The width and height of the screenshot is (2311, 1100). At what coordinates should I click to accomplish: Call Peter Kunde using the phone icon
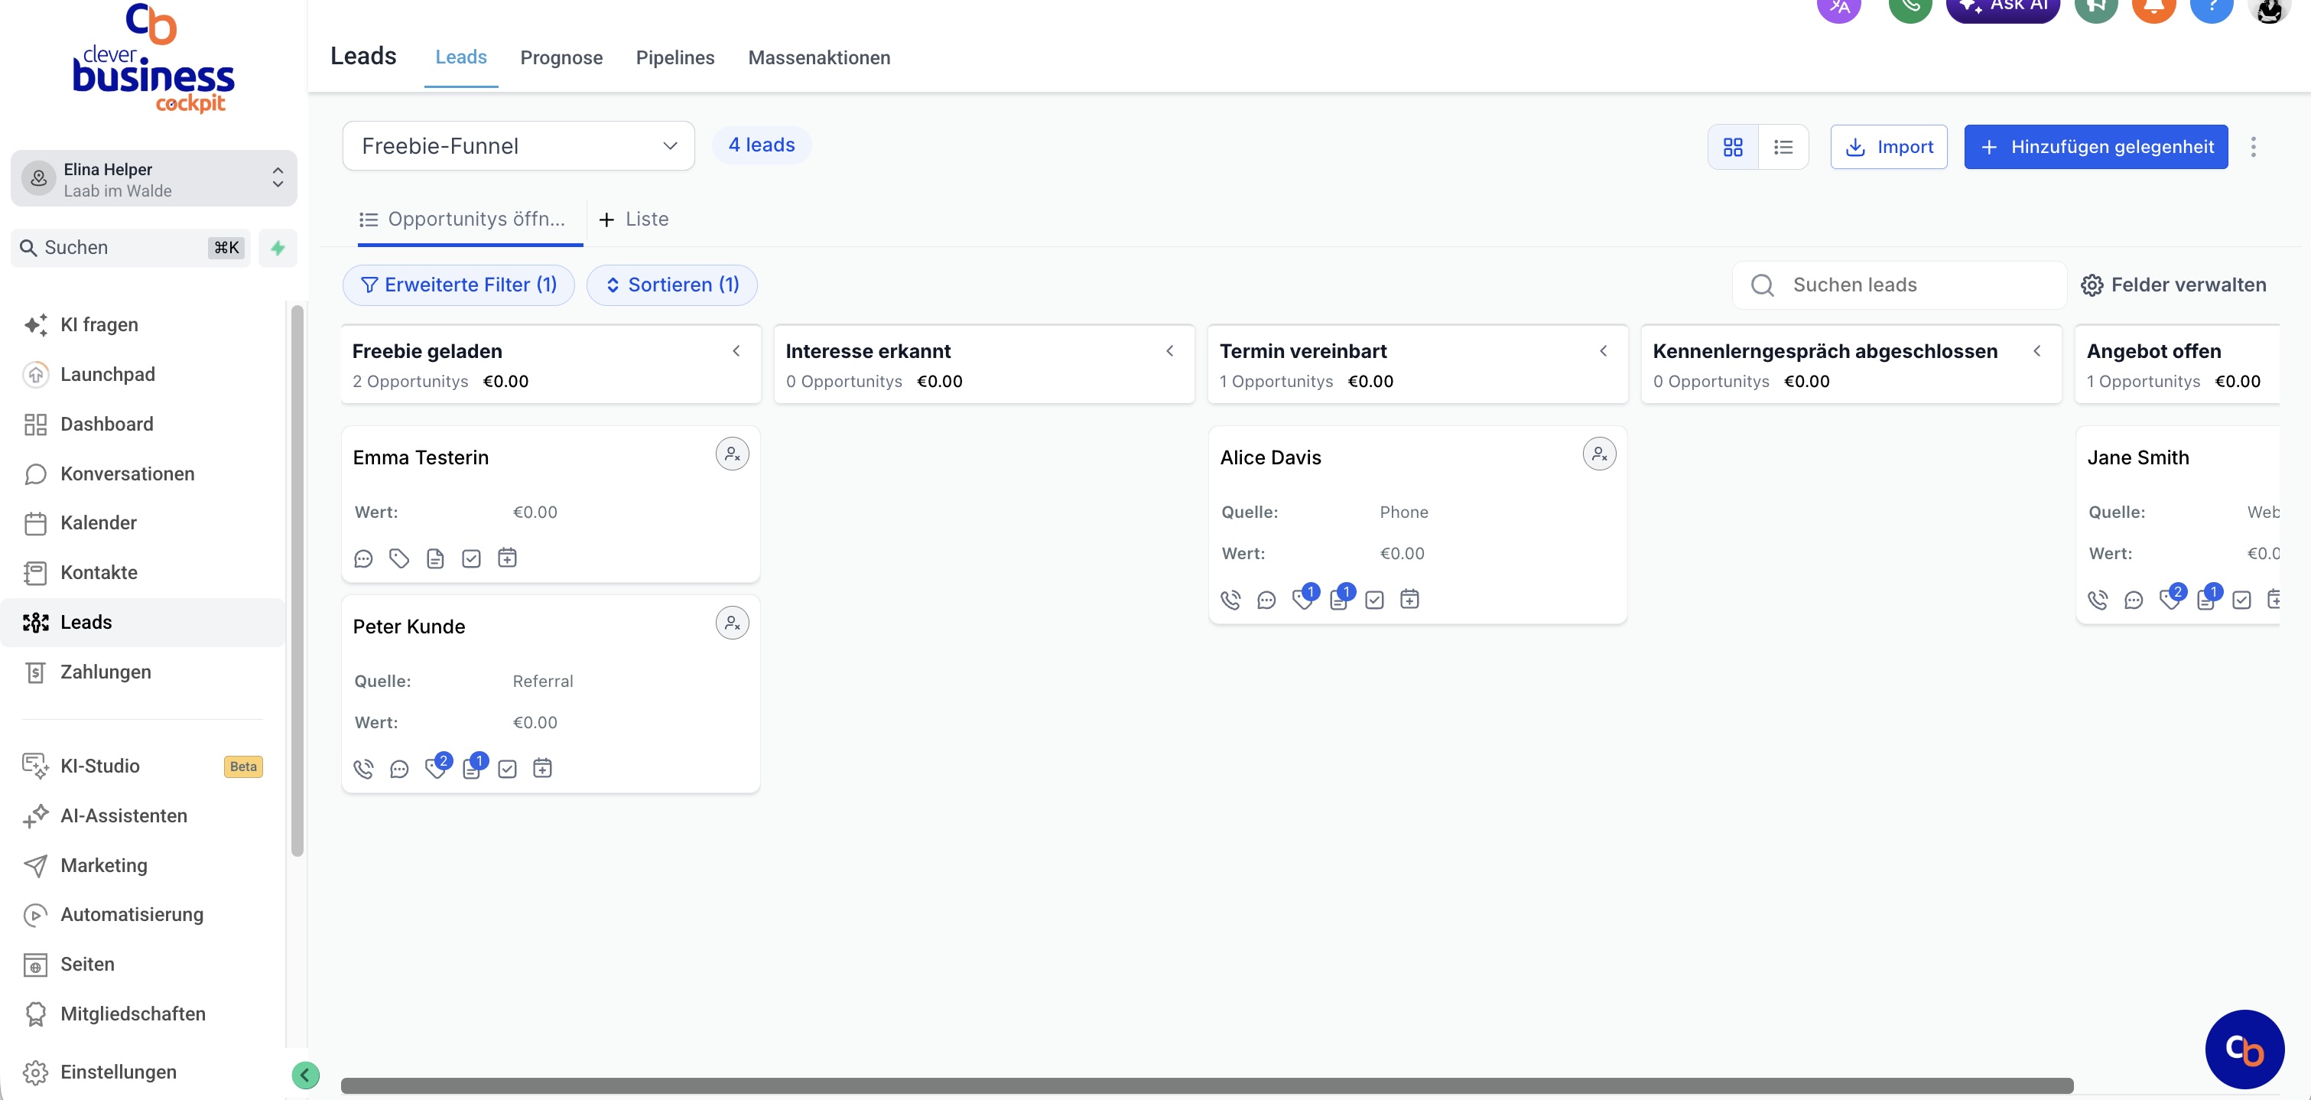coord(363,769)
